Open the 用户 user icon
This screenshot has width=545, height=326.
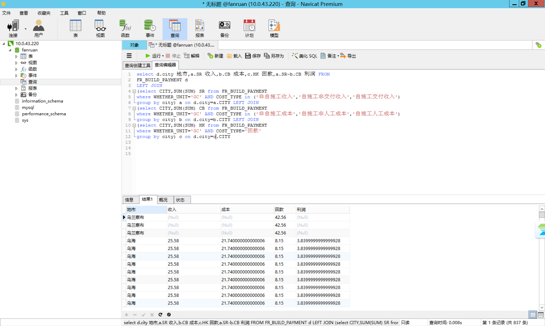(x=39, y=28)
